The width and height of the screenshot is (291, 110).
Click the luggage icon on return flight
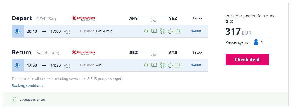tap(178, 65)
